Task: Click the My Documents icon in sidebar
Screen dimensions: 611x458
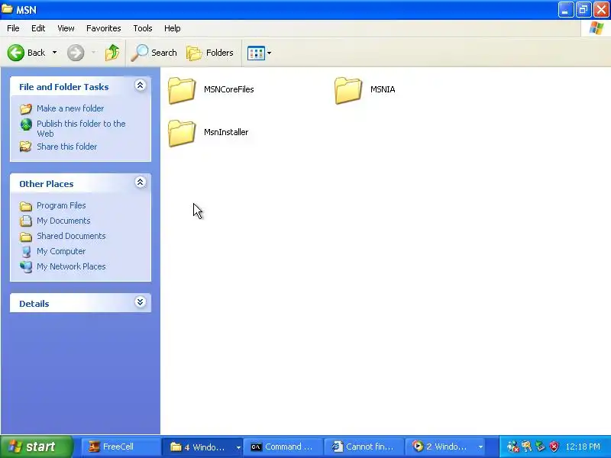Action: 26,221
